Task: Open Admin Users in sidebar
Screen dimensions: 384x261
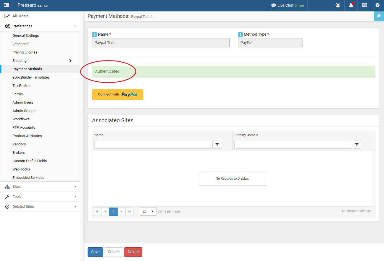Action: [x=23, y=103]
